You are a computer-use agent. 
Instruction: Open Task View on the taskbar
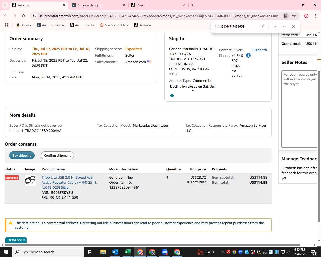pyautogui.click(x=90, y=252)
